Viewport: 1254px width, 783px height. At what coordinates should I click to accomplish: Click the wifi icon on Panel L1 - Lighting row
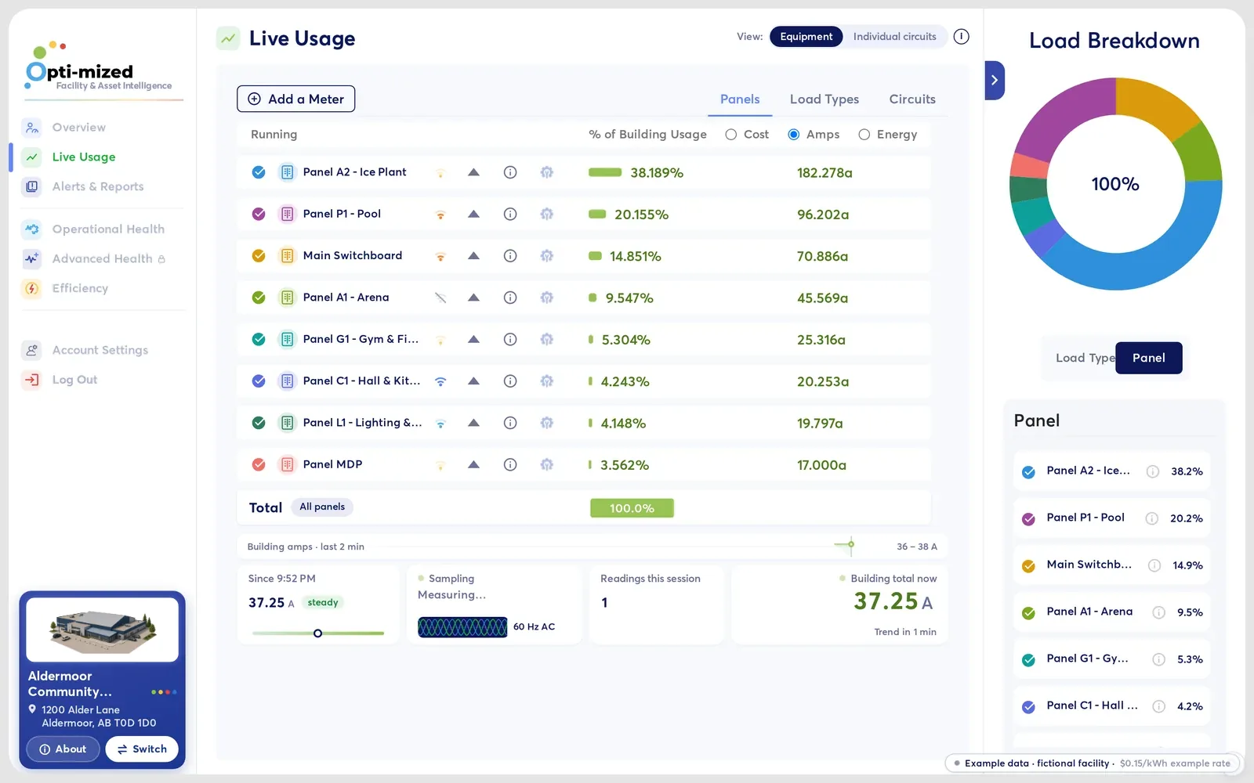point(440,424)
